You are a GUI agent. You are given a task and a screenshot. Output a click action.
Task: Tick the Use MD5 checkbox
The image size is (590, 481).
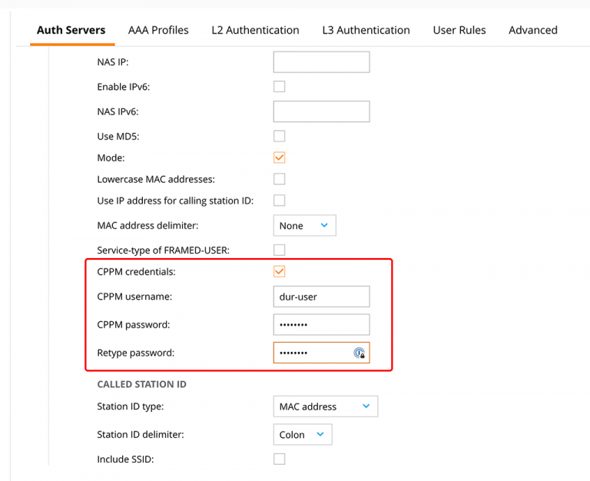(279, 136)
